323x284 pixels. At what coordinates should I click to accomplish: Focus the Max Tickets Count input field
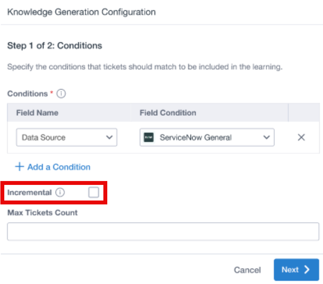163,231
